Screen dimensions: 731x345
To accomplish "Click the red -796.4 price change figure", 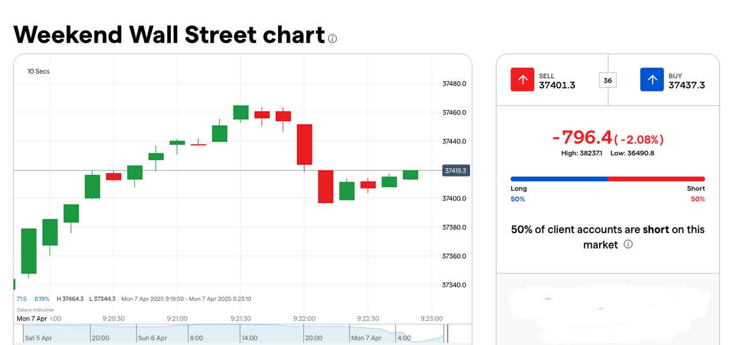I will tap(582, 138).
